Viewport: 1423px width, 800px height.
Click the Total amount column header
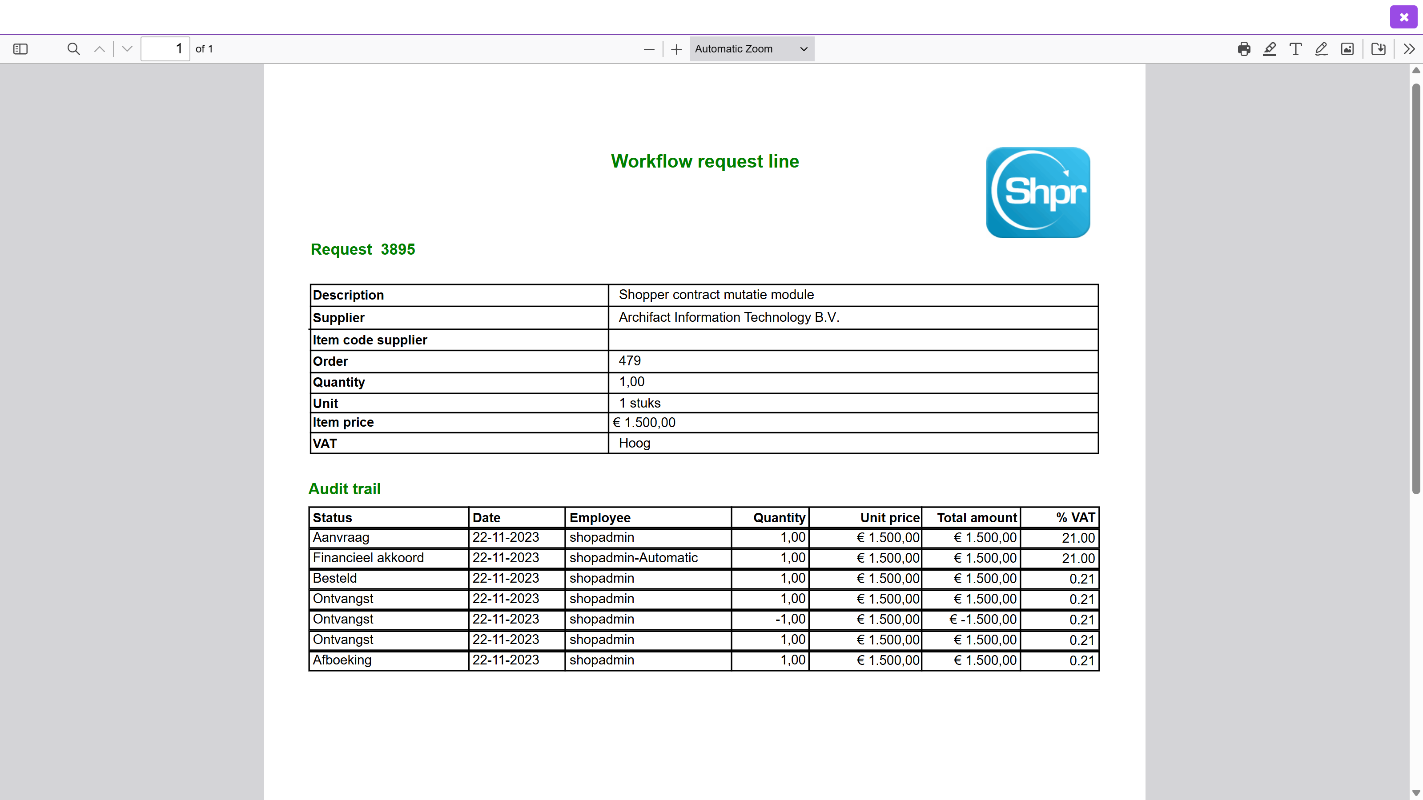click(971, 518)
